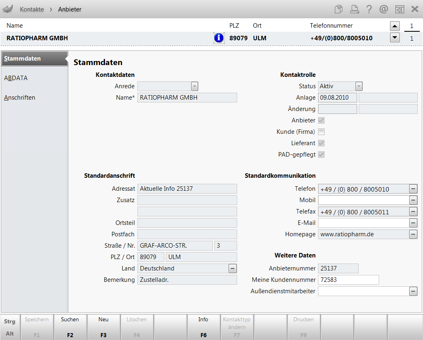Click the window switch icon in header
Screen dimensions: 423x340
click(x=399, y=9)
